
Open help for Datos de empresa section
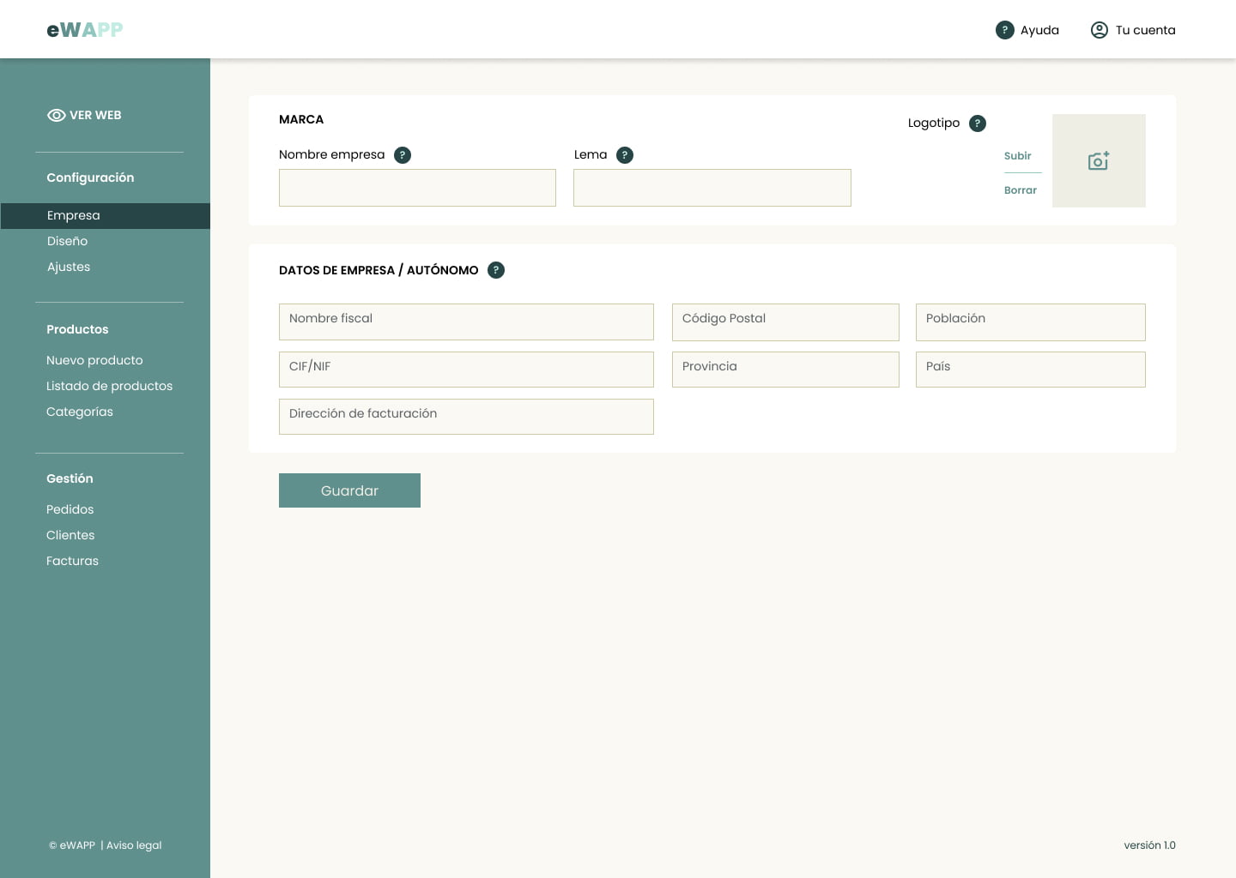click(x=495, y=270)
